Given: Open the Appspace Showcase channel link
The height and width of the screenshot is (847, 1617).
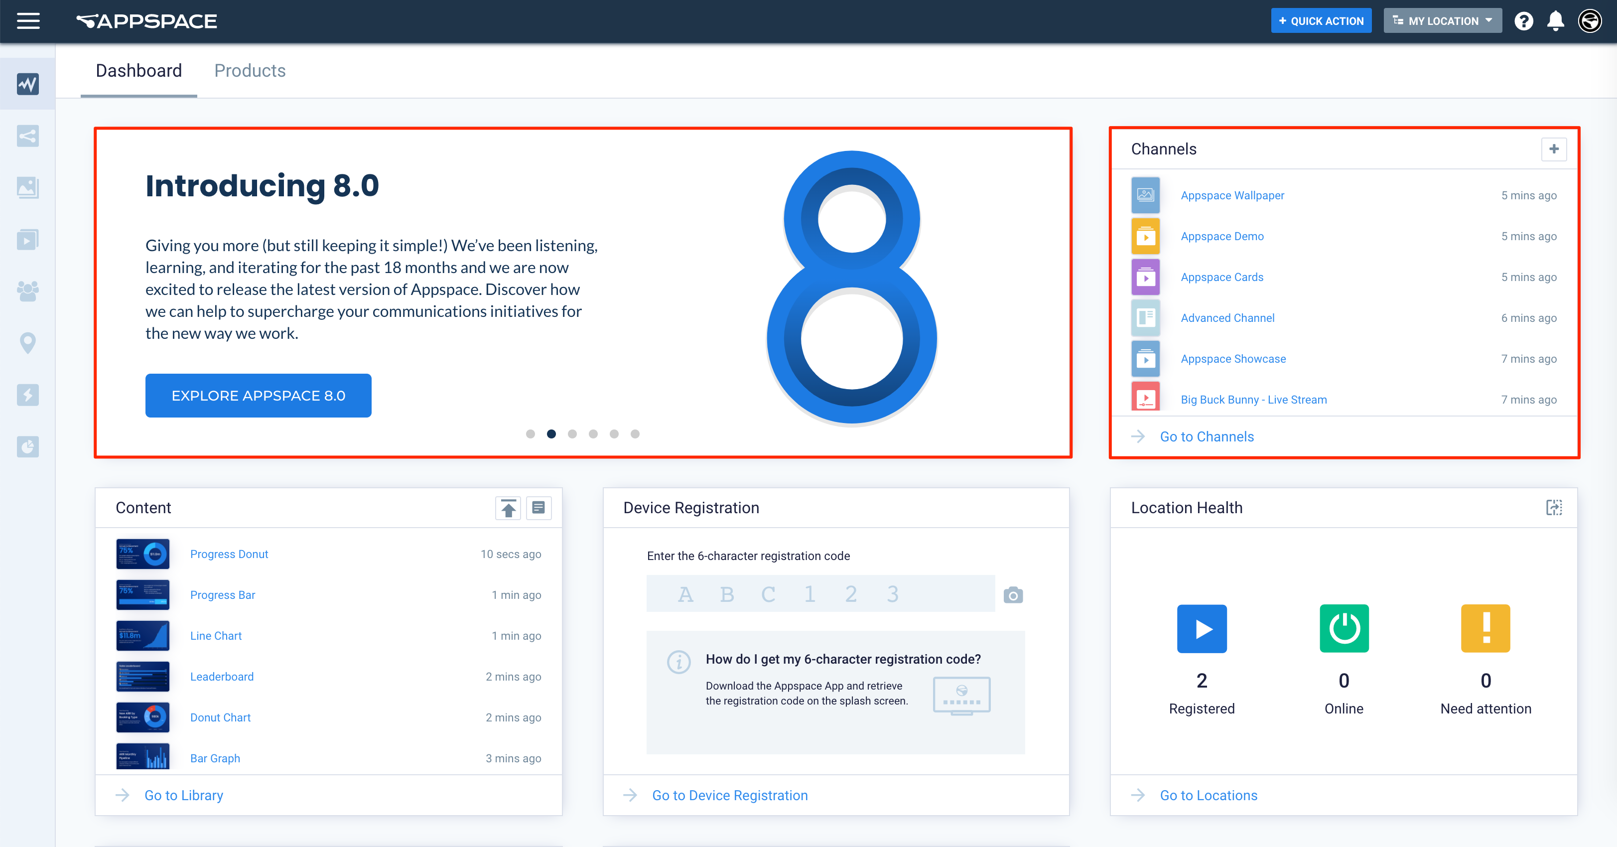Looking at the screenshot, I should click(1233, 359).
